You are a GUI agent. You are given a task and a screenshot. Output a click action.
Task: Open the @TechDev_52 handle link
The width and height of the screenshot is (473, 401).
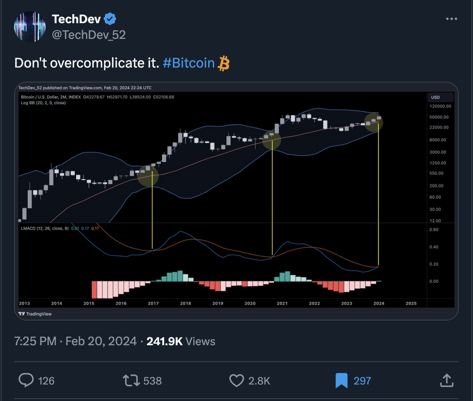(89, 35)
